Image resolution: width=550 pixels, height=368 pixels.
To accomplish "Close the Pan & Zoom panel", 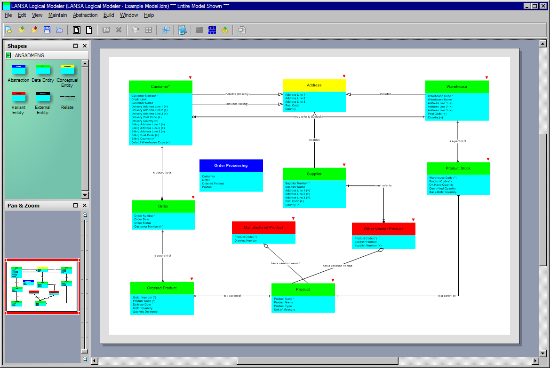I will click(x=85, y=206).
